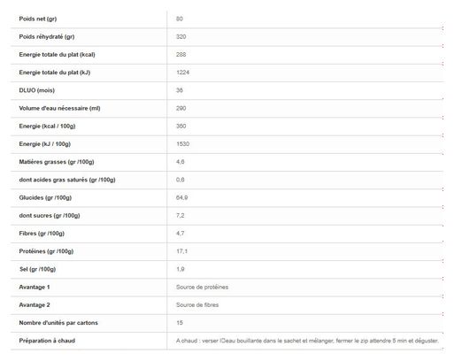Click the value 288 for Energie totale kcal
This screenshot has height=361, width=454.
click(181, 55)
